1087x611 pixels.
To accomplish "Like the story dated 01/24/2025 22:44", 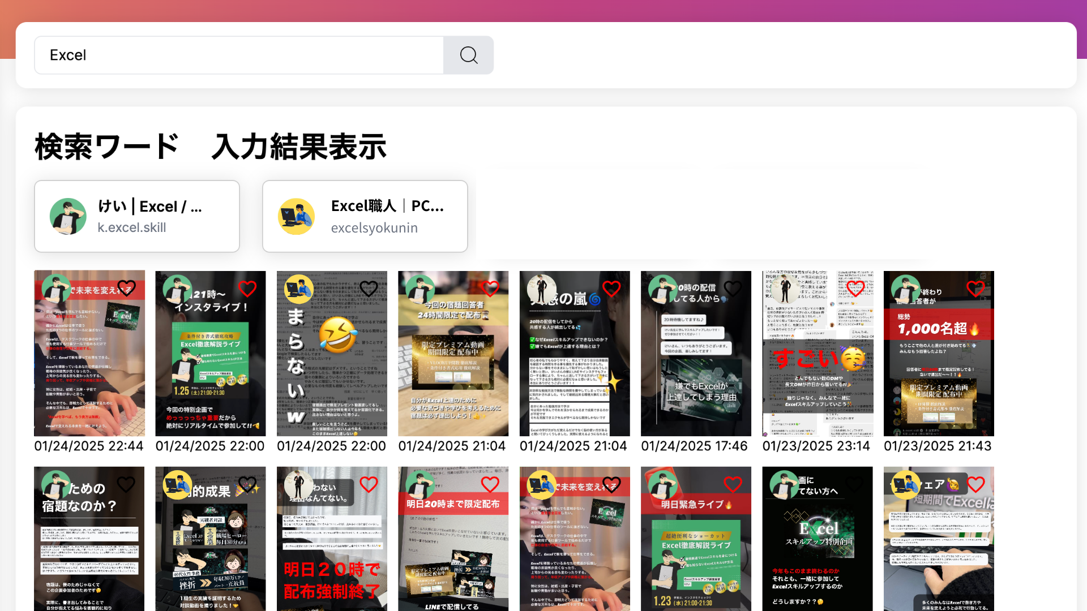I will click(126, 289).
